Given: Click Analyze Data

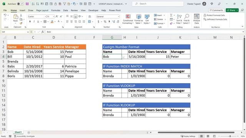Looking at the screenshot, I should coord(196,19).
